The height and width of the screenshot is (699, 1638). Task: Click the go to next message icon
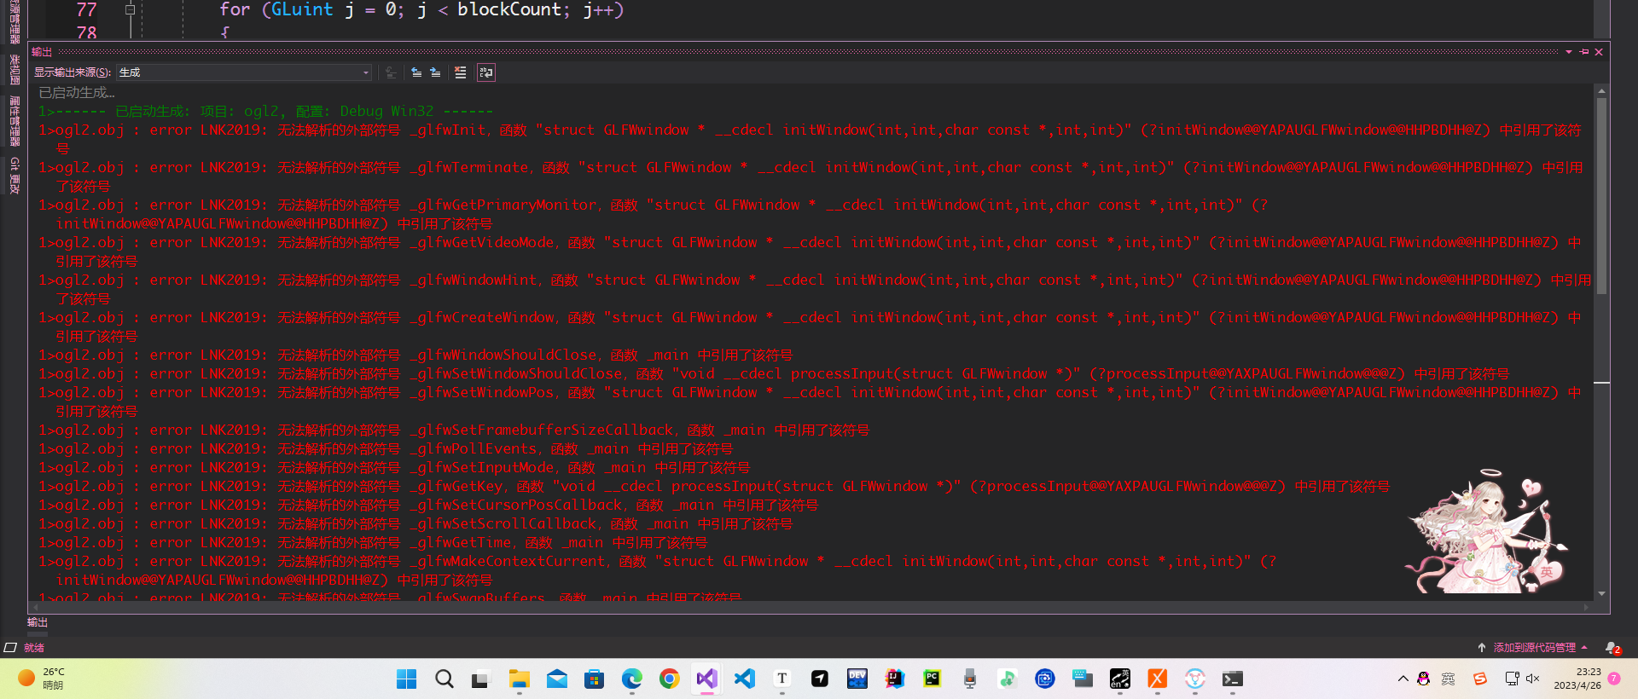pos(435,72)
